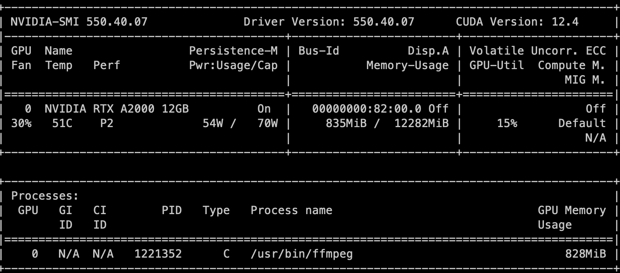The width and height of the screenshot is (620, 273).
Task: Click the process GPU memory 828MiB
Action: click(585, 254)
